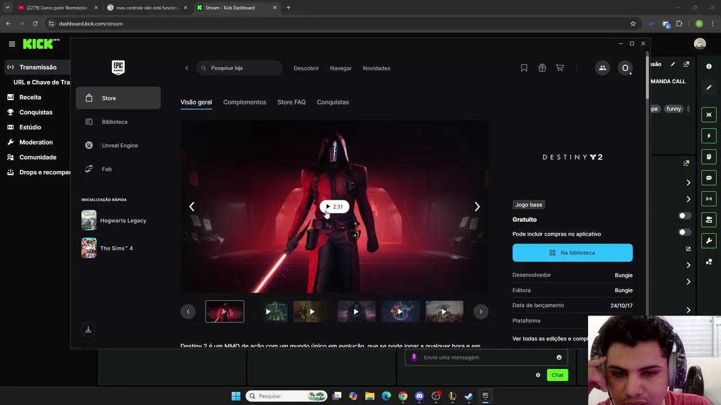Move thumbnail strip back with left circle arrow

[188, 312]
